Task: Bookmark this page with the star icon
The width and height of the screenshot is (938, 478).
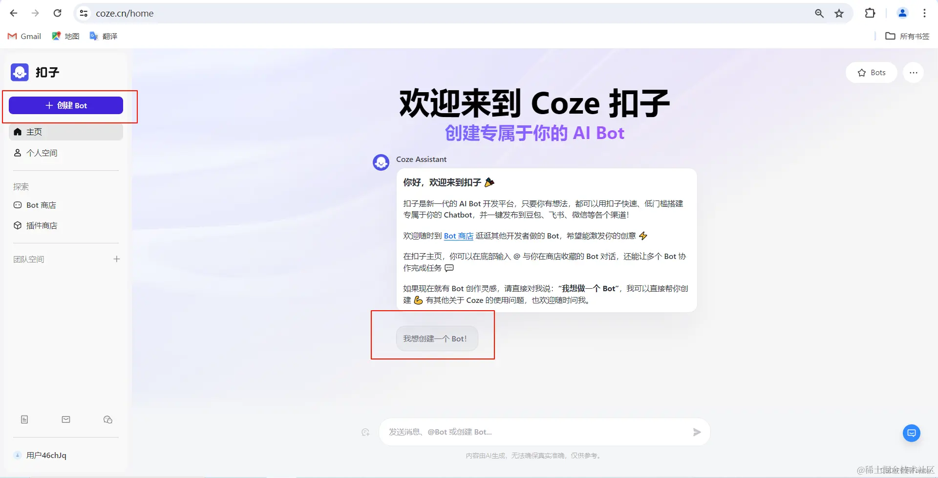Action: 839,13
